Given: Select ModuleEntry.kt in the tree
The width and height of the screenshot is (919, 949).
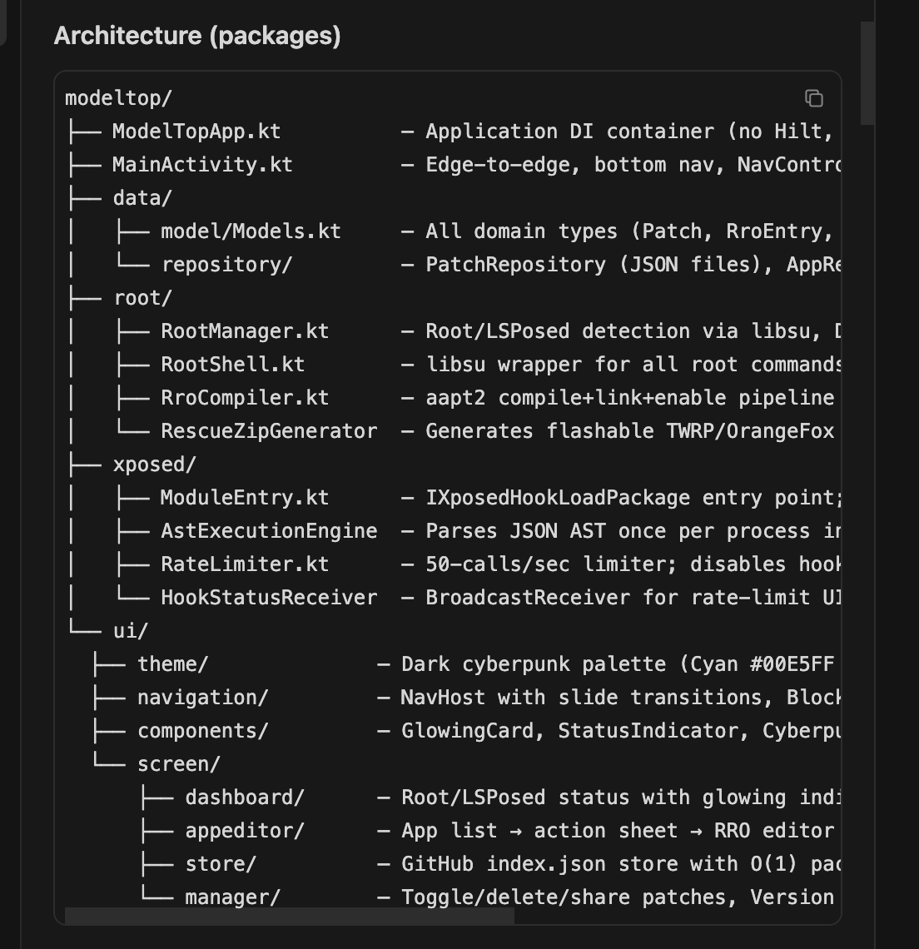Looking at the screenshot, I should click(245, 498).
